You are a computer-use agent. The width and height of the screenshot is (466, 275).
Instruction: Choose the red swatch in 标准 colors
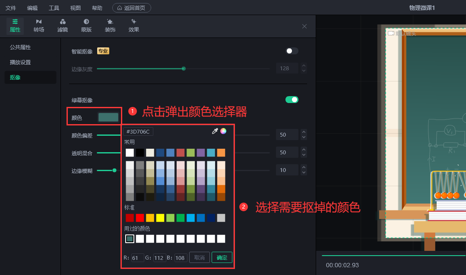pos(140,218)
